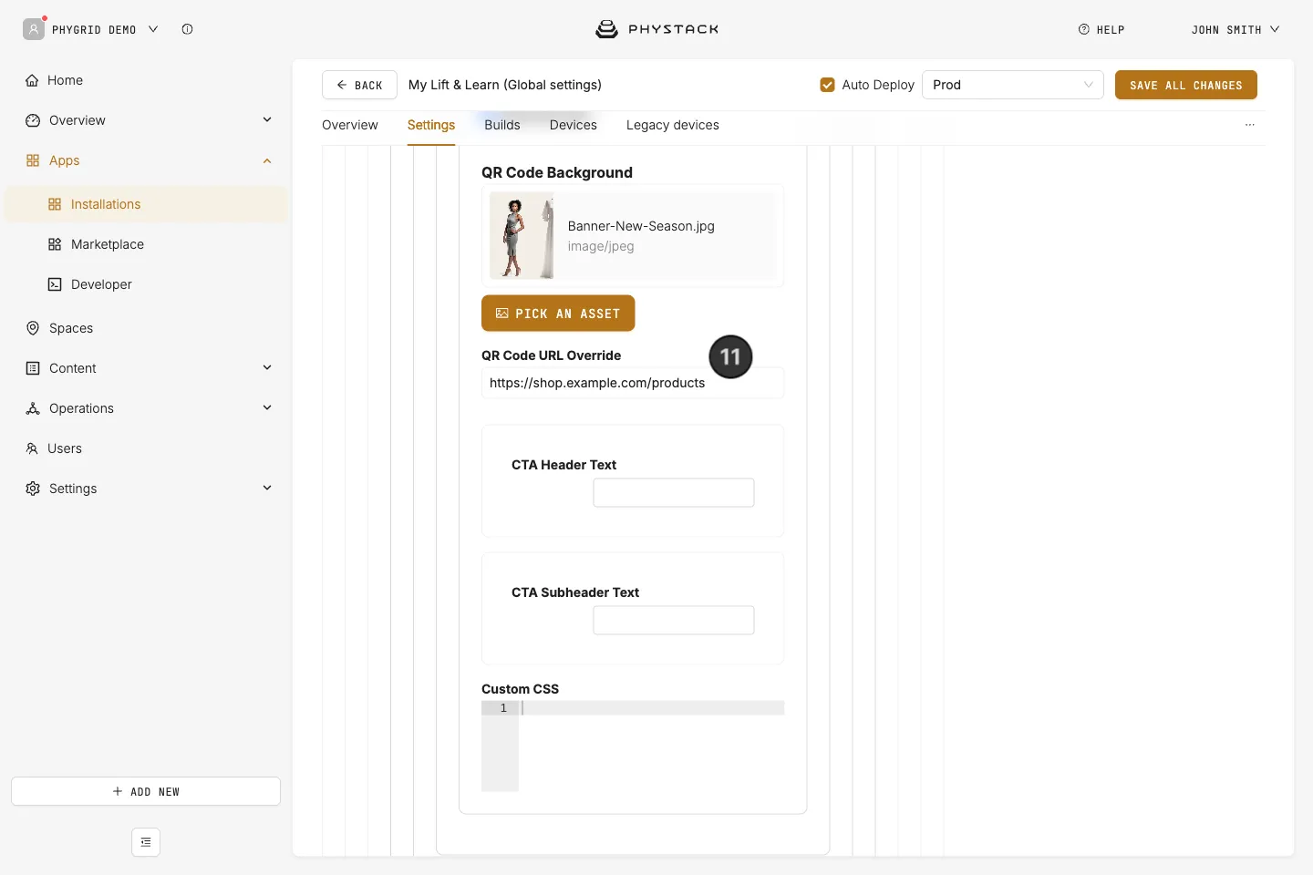Expand the Content section chevron
1313x875 pixels.
point(267,368)
